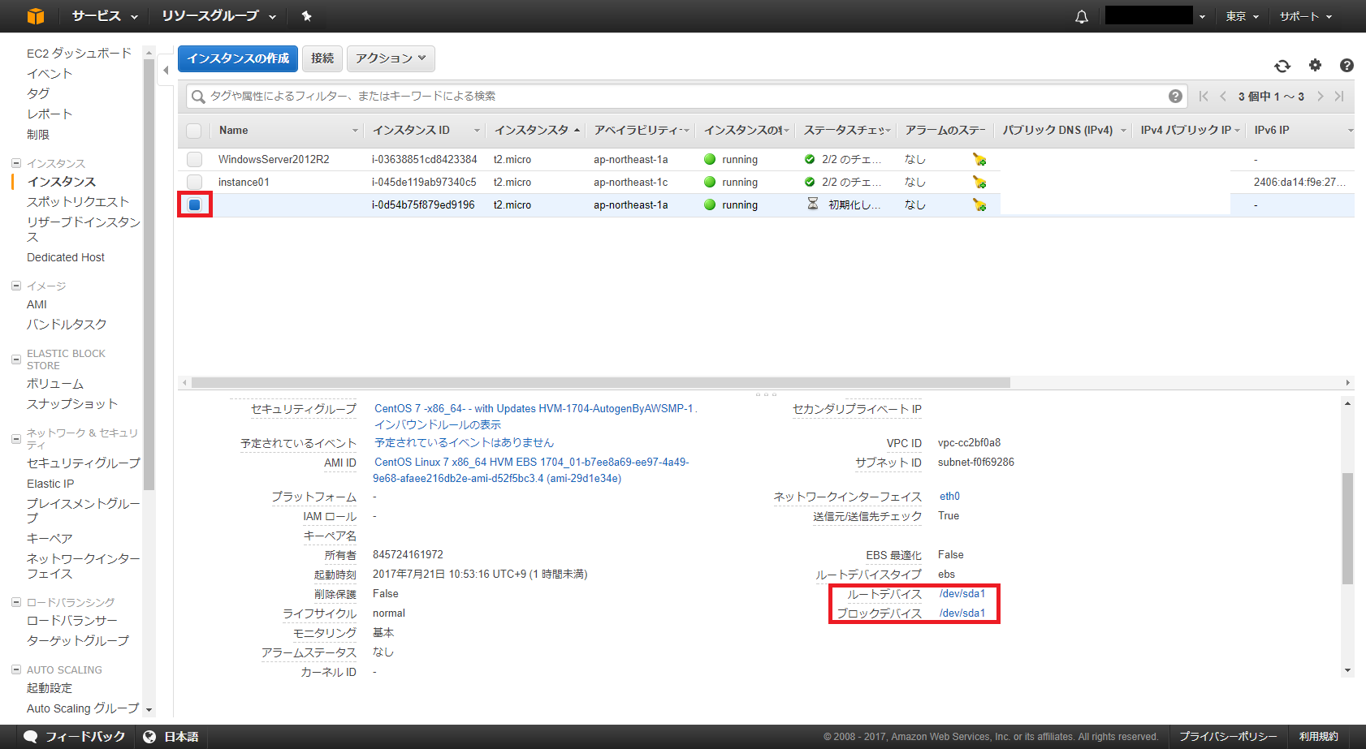Click alarm icon for instance01 row
This screenshot has height=749, width=1366.
[x=979, y=183]
